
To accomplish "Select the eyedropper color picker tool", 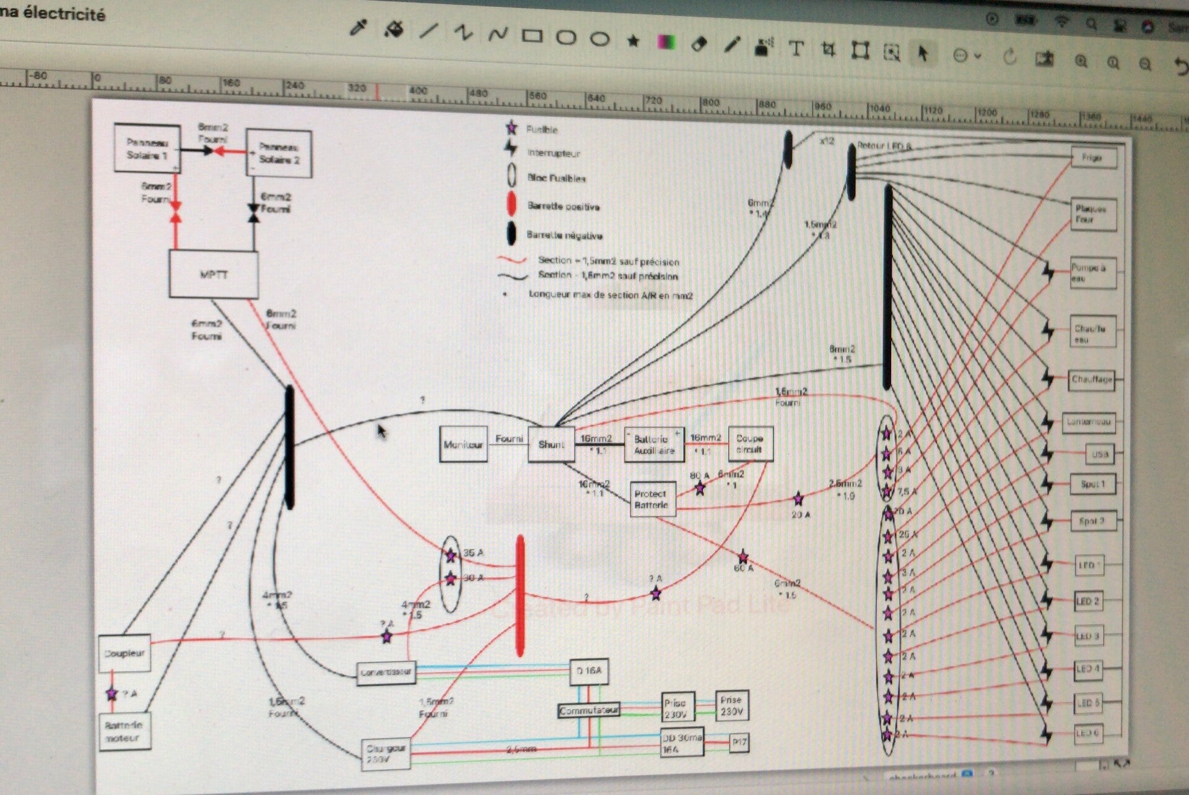I will [359, 28].
